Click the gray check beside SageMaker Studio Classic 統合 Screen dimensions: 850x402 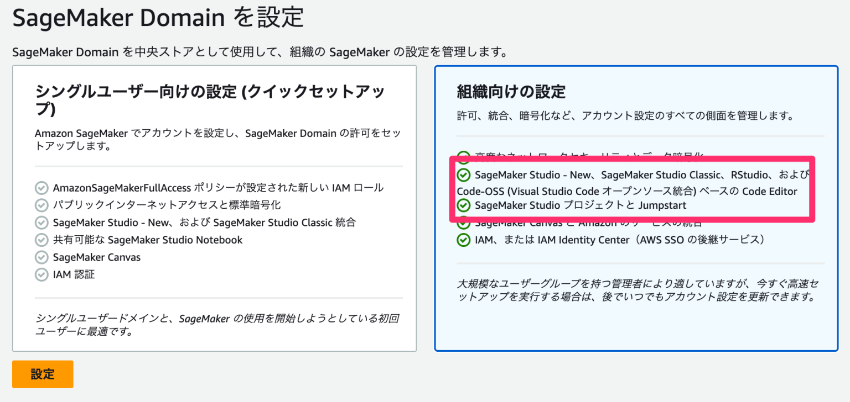[42, 223]
